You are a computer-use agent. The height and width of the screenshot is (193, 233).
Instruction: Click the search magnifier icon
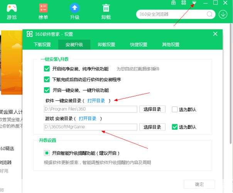pyautogui.click(x=210, y=14)
